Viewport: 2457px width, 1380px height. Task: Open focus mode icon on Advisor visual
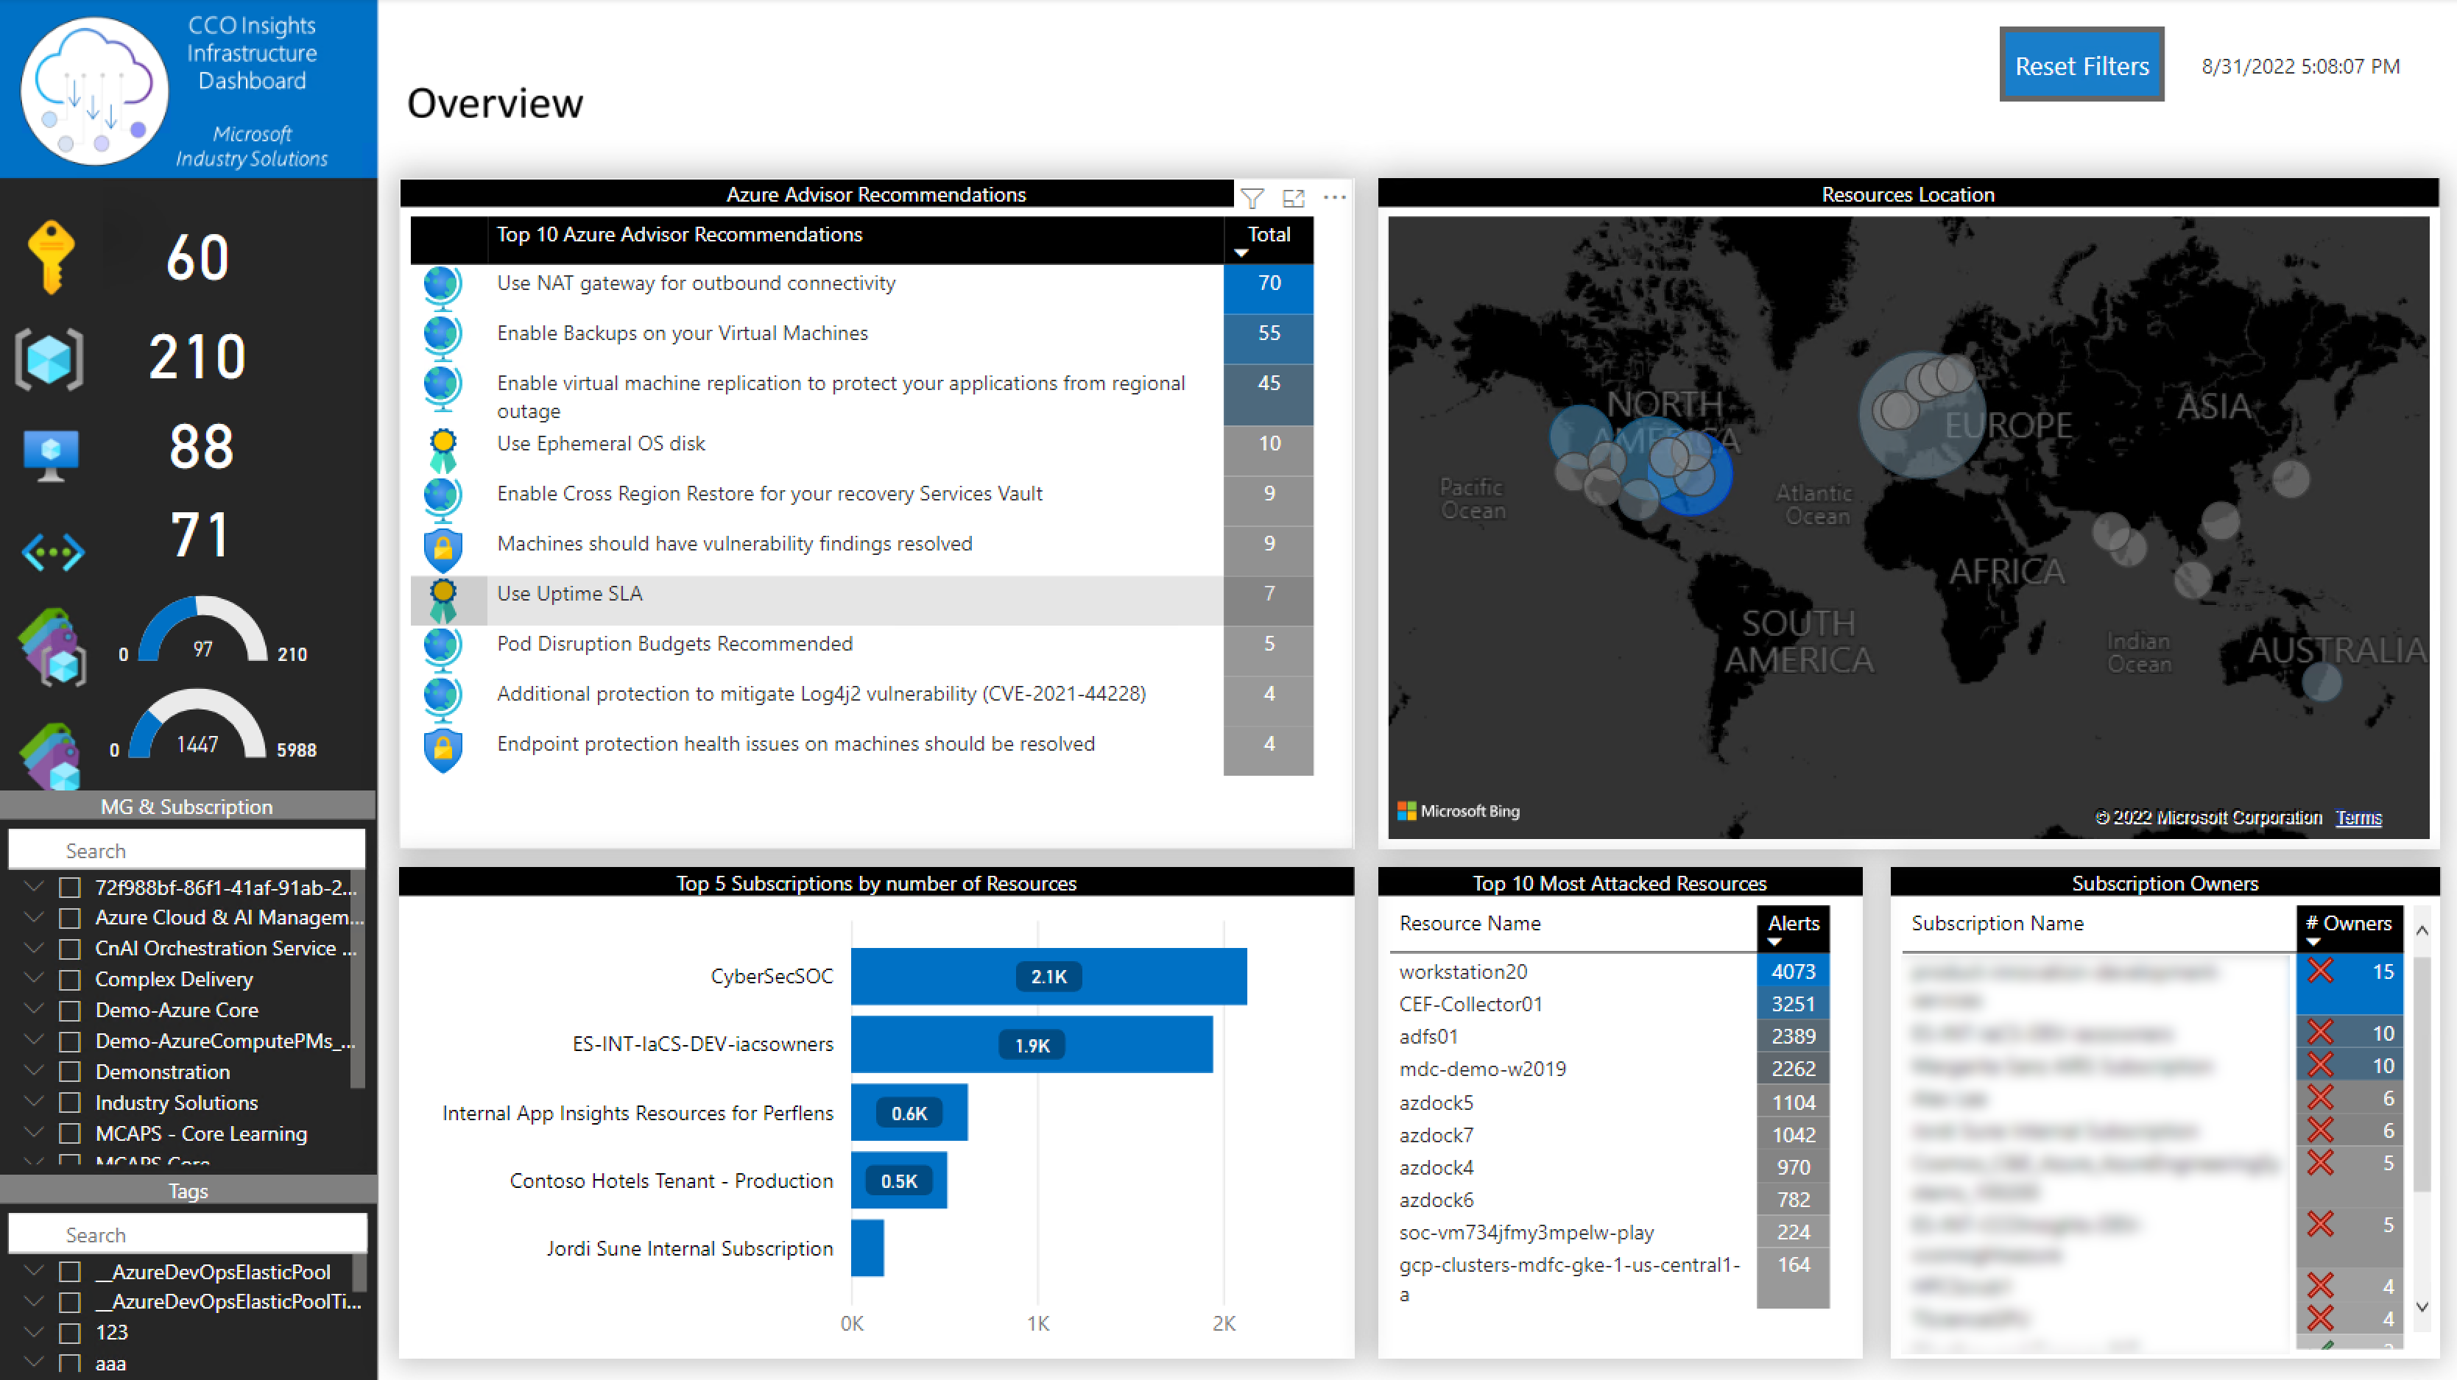point(1294,197)
